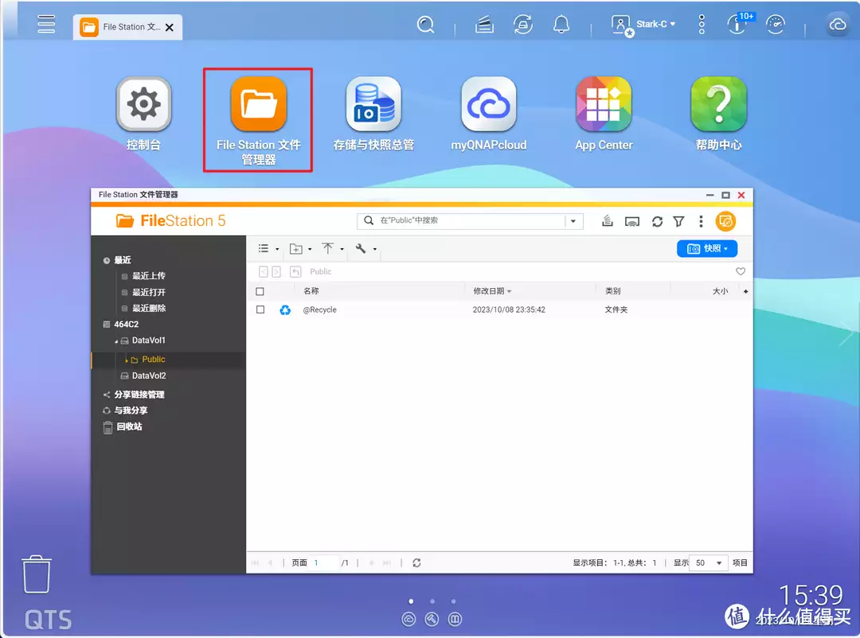This screenshot has height=638, width=860.
Task: Select the 464C2 NAS node
Action: click(126, 324)
